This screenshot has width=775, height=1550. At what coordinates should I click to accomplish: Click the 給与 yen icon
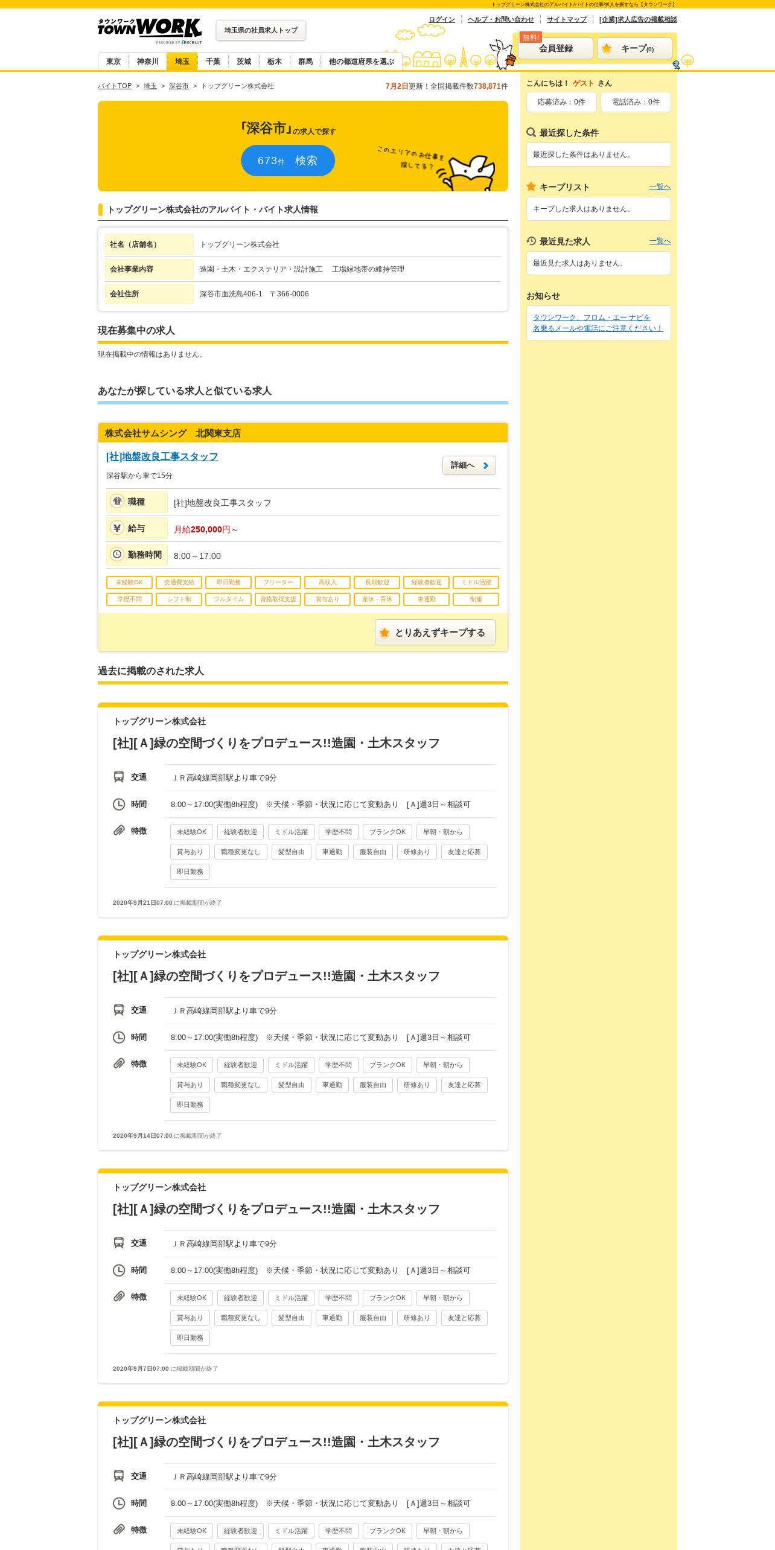117,528
